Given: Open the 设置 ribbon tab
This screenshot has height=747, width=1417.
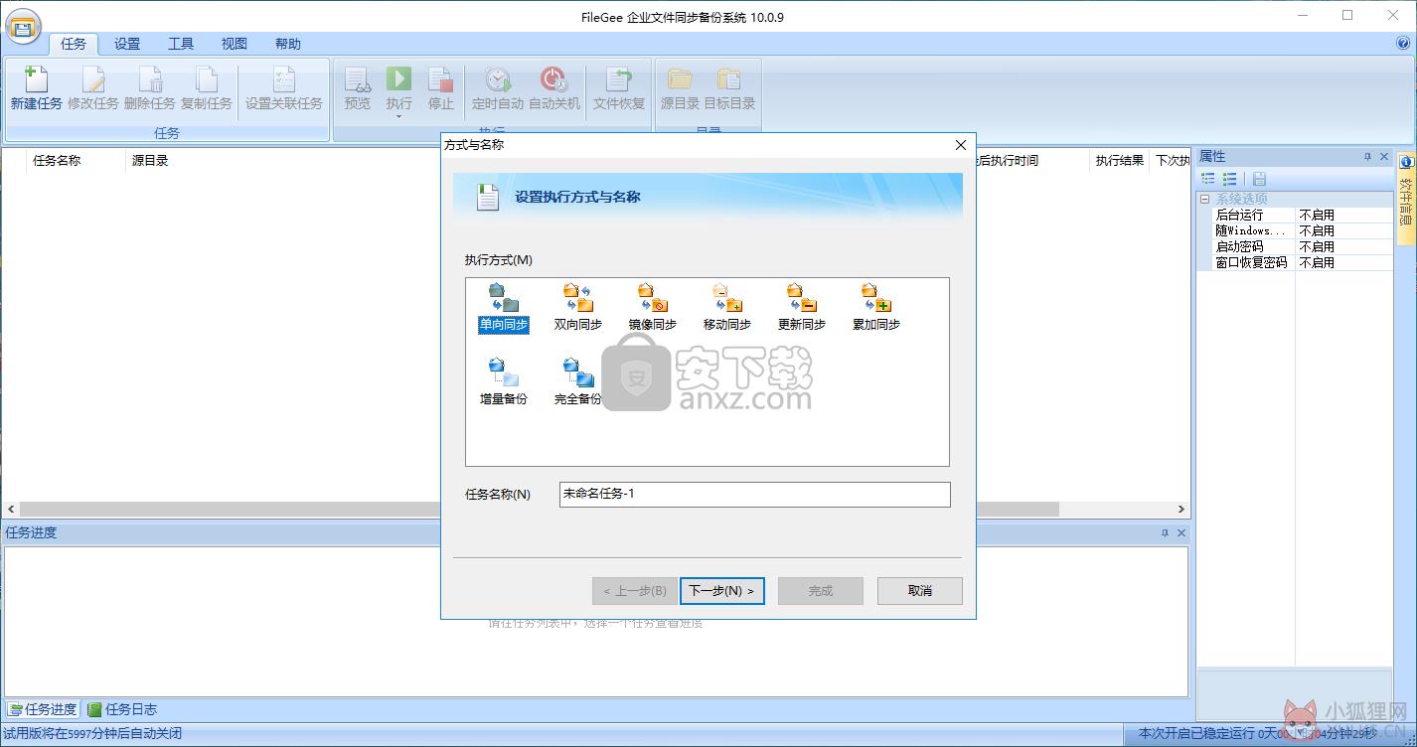Looking at the screenshot, I should coord(127,44).
